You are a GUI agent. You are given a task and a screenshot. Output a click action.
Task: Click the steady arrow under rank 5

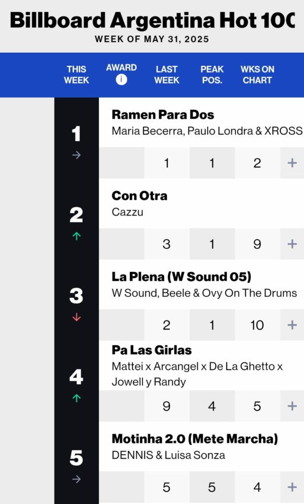76,479
